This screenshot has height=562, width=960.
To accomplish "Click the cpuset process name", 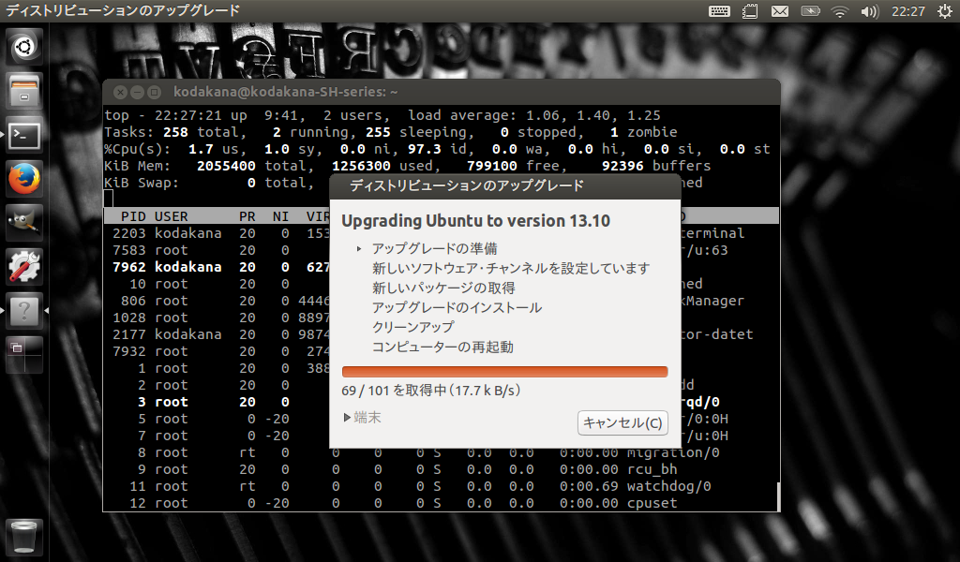I will (x=652, y=503).
